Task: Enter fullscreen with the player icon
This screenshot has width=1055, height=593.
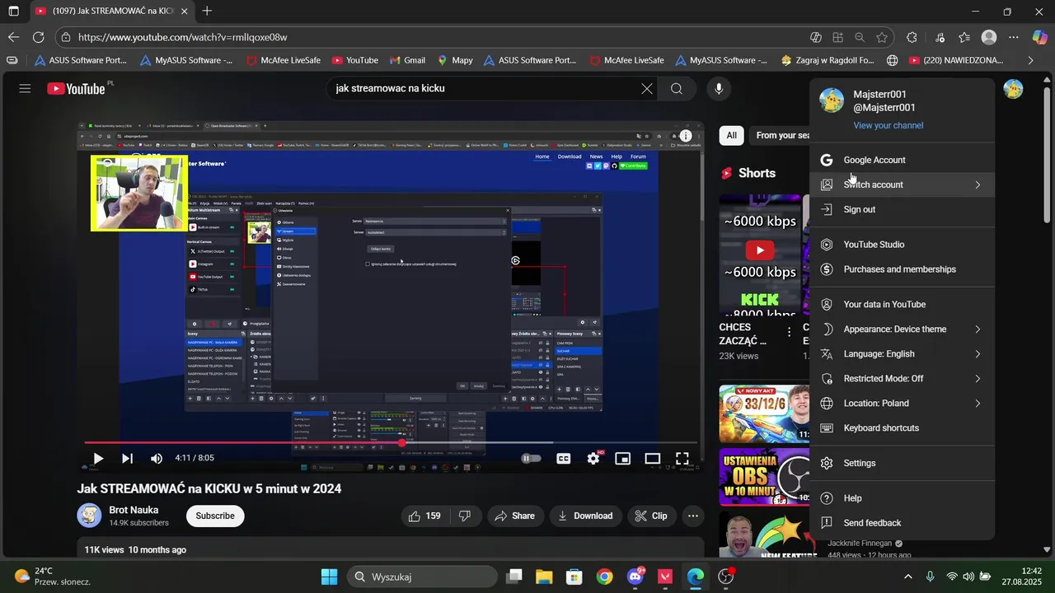Action: (x=682, y=459)
